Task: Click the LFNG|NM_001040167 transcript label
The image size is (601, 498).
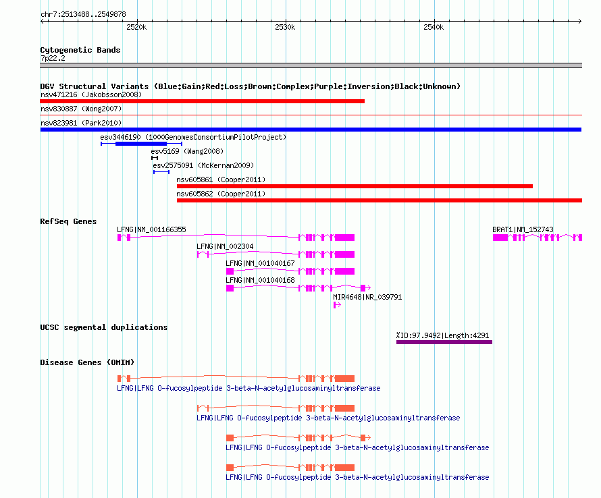Action: coord(260,263)
